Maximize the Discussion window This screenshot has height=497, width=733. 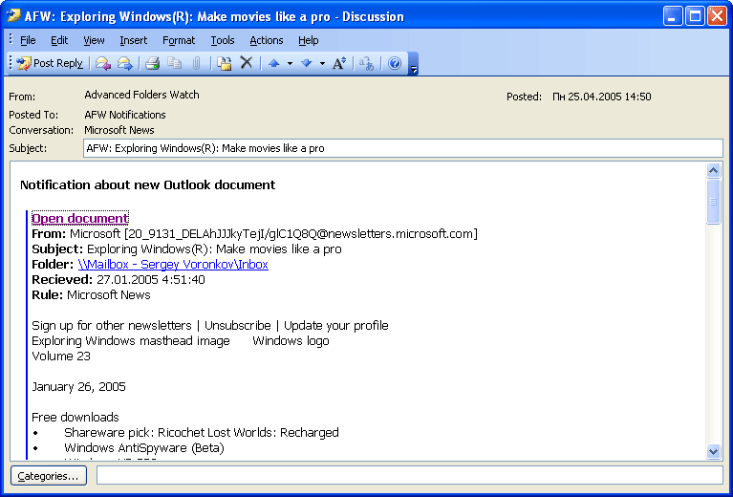coord(695,16)
